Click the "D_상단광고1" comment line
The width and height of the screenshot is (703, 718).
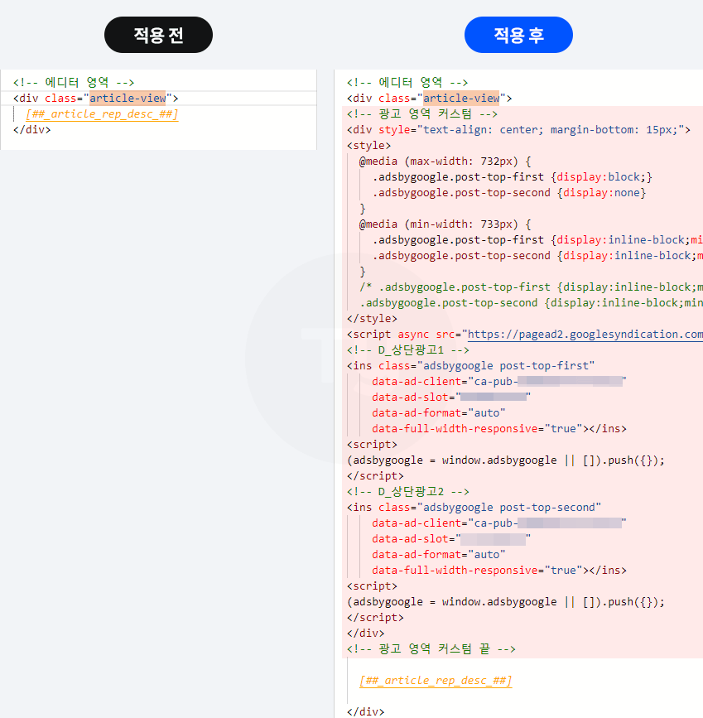click(407, 349)
